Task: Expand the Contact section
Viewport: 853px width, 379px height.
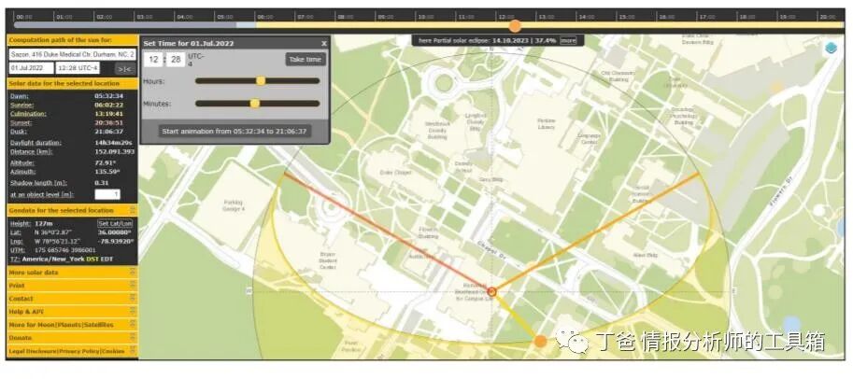Action: pos(72,299)
